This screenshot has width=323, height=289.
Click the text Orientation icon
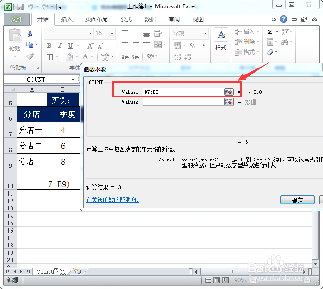(x=150, y=56)
